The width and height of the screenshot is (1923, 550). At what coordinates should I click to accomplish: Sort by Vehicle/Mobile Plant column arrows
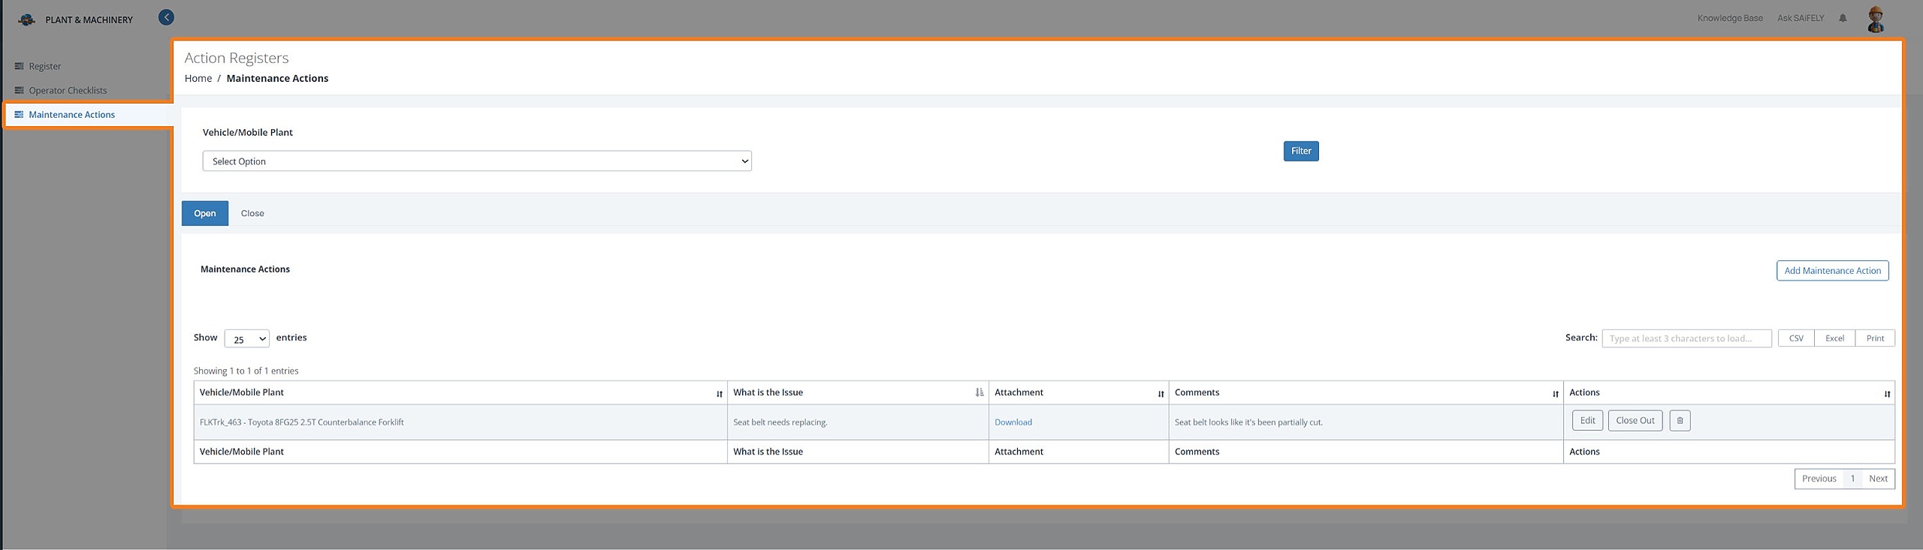[719, 393]
